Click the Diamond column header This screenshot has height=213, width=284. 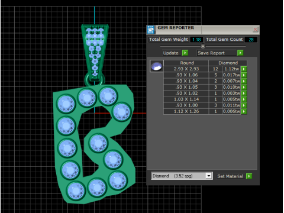[228, 63]
